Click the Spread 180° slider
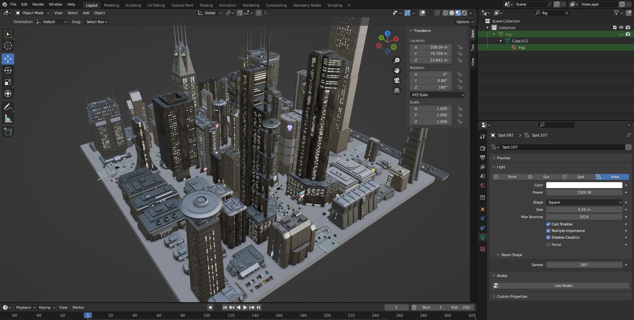634x320 pixels. pyautogui.click(x=584, y=265)
